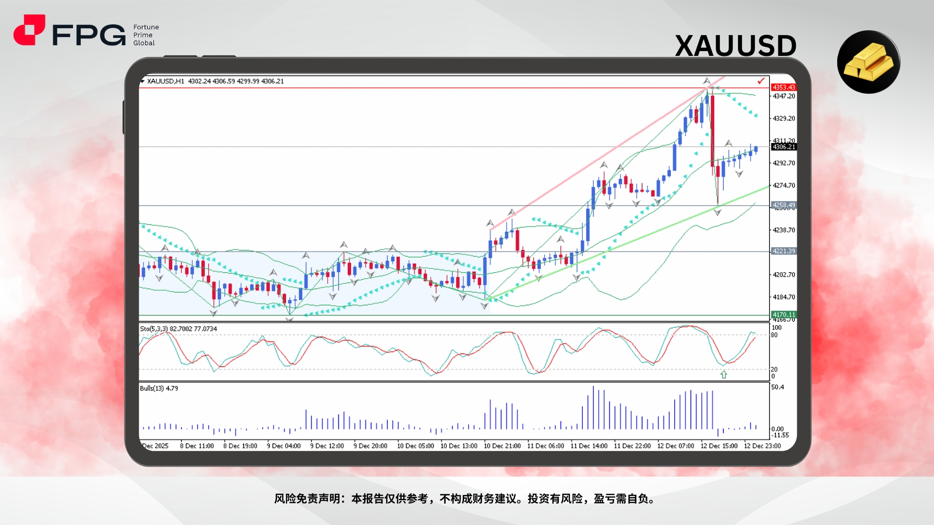The width and height of the screenshot is (934, 525).
Task: Click the up fractal arrow above chart peak
Action: point(706,81)
